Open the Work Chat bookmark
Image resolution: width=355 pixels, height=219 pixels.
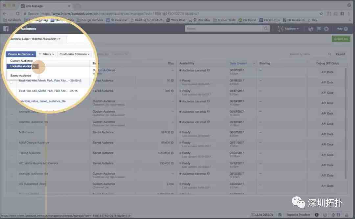tap(176, 20)
